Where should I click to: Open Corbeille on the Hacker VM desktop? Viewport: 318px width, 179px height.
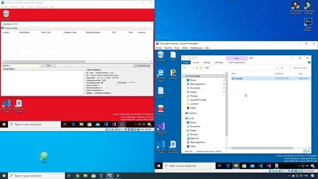(6, 15)
